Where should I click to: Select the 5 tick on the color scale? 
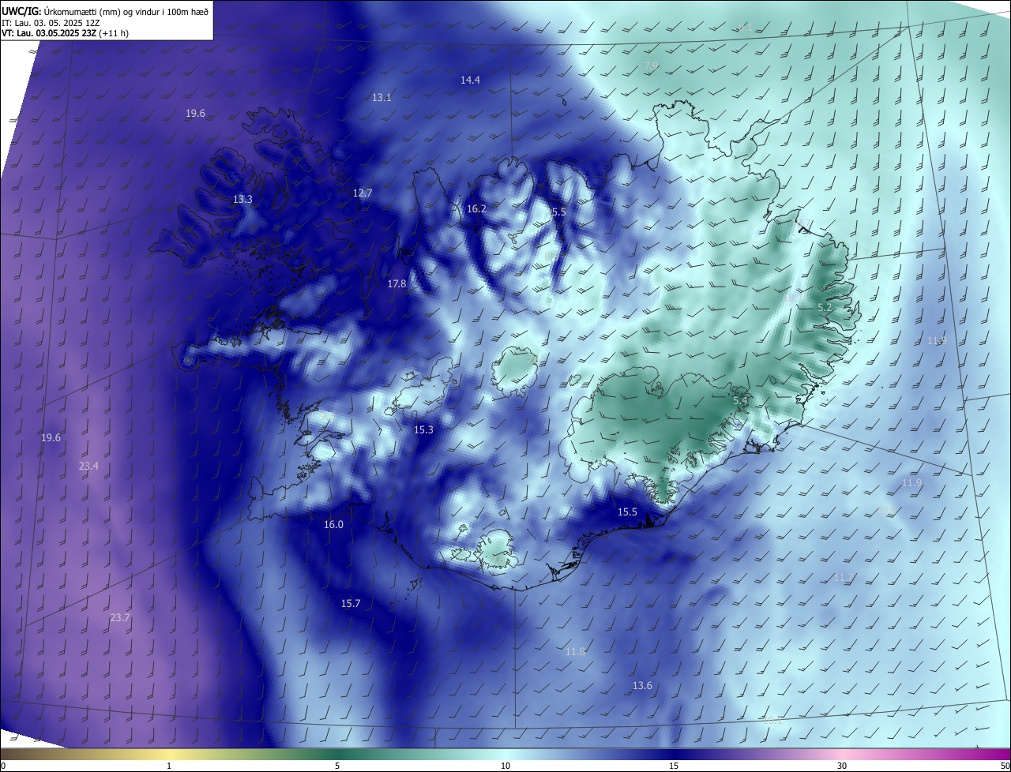point(337,766)
